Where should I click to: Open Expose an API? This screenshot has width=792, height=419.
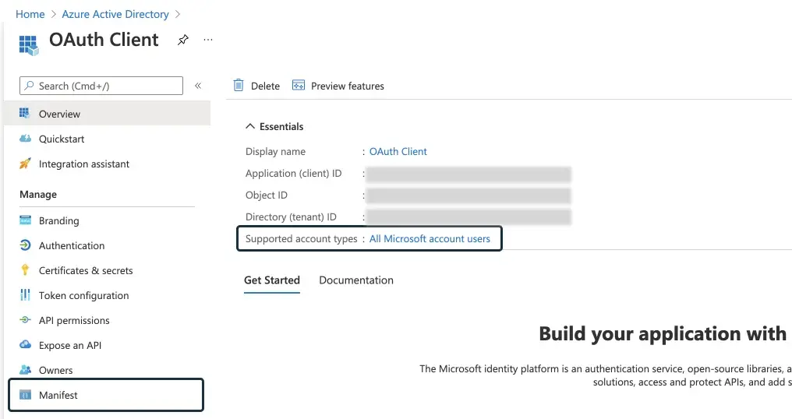(70, 346)
